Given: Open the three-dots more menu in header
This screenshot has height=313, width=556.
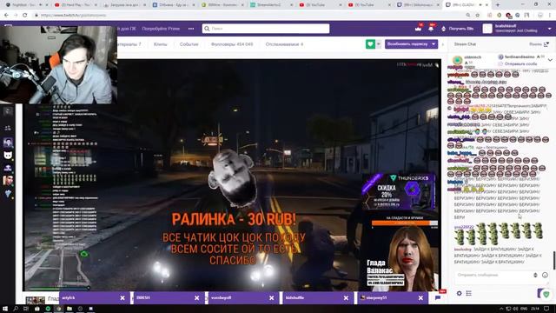Looking at the screenshot, I should pos(191,29).
